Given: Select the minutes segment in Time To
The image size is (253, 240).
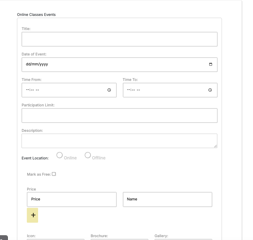Looking at the screenshot, I should [x=133, y=90].
